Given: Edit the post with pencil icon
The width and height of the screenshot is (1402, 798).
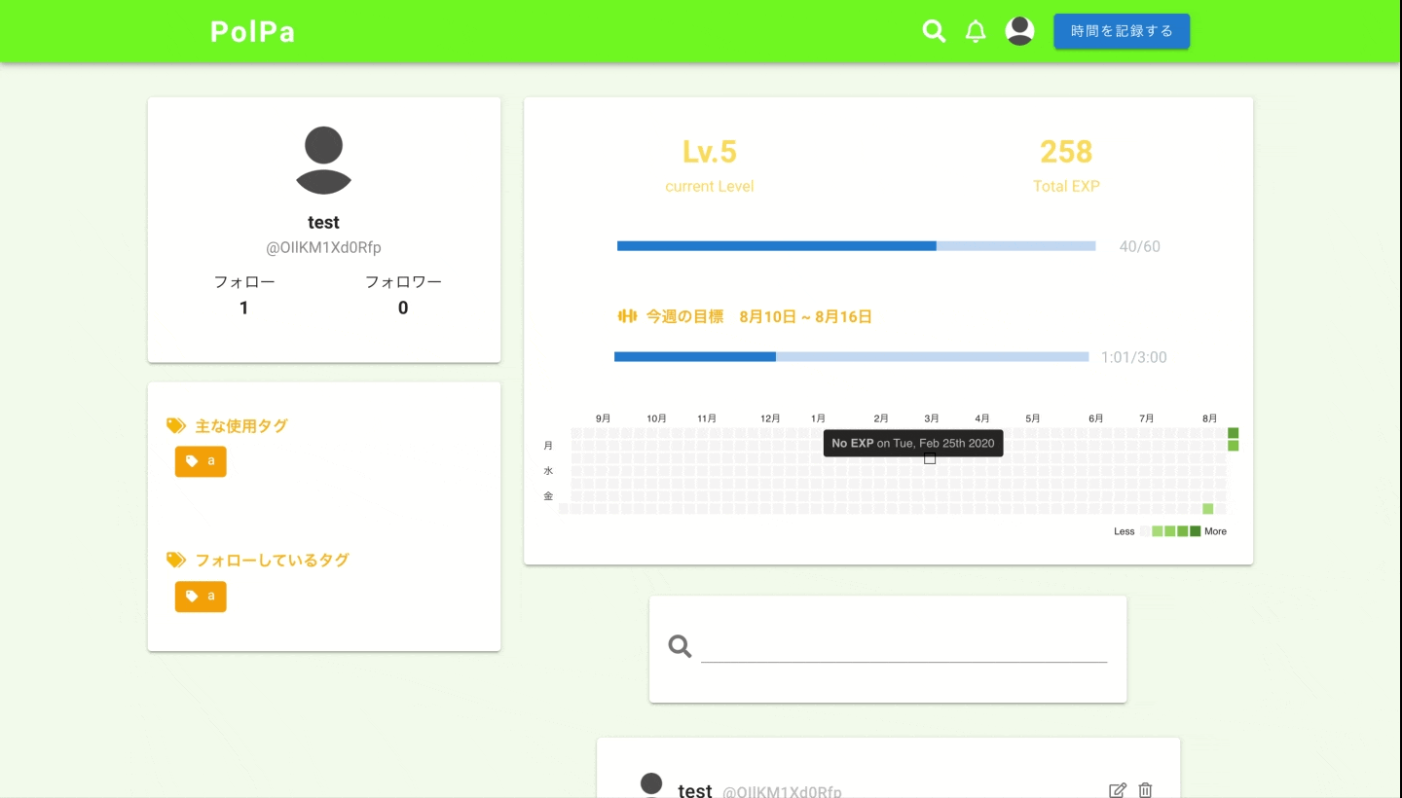Looking at the screenshot, I should tap(1118, 790).
